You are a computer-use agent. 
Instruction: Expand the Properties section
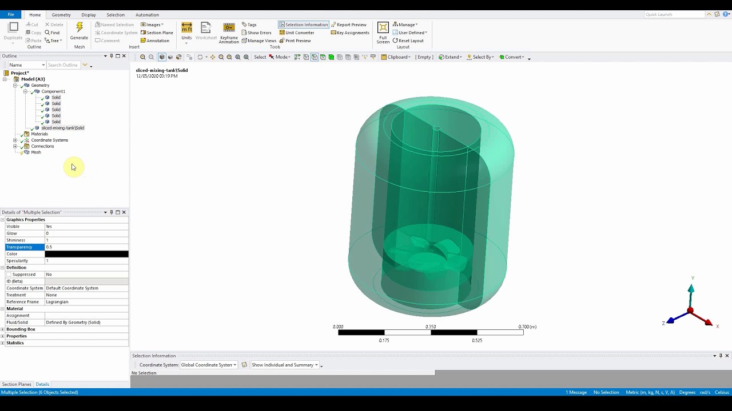pos(3,336)
